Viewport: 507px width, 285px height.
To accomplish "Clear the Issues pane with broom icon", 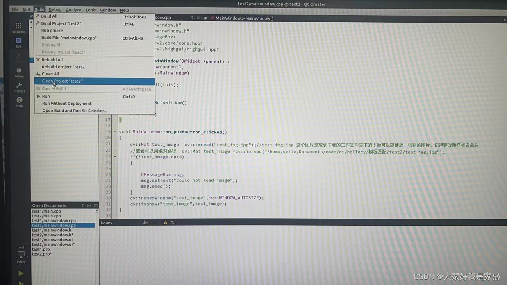I will 145,222.
